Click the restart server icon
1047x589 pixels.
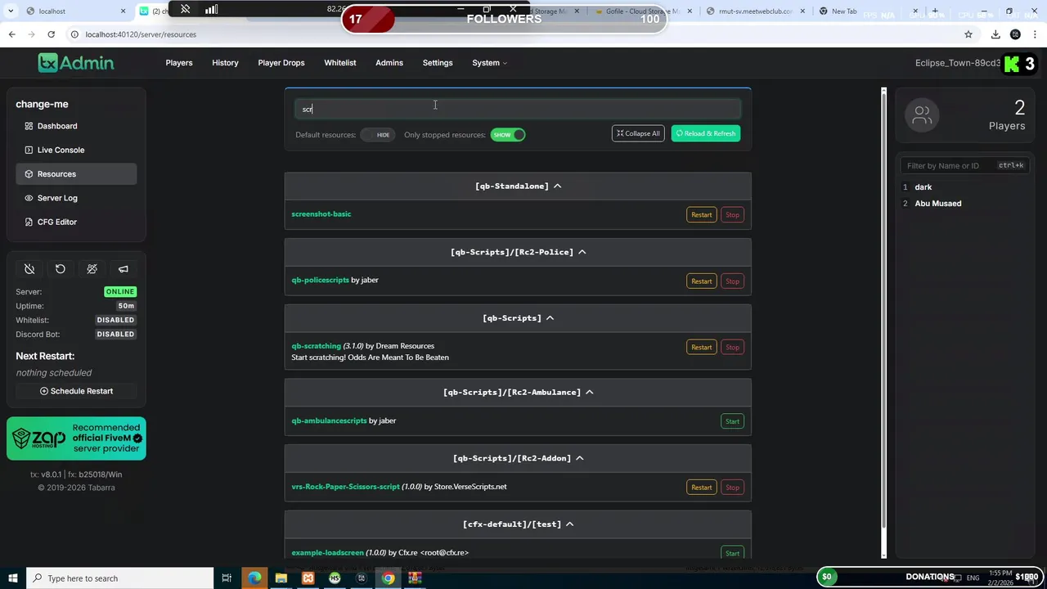click(x=61, y=269)
